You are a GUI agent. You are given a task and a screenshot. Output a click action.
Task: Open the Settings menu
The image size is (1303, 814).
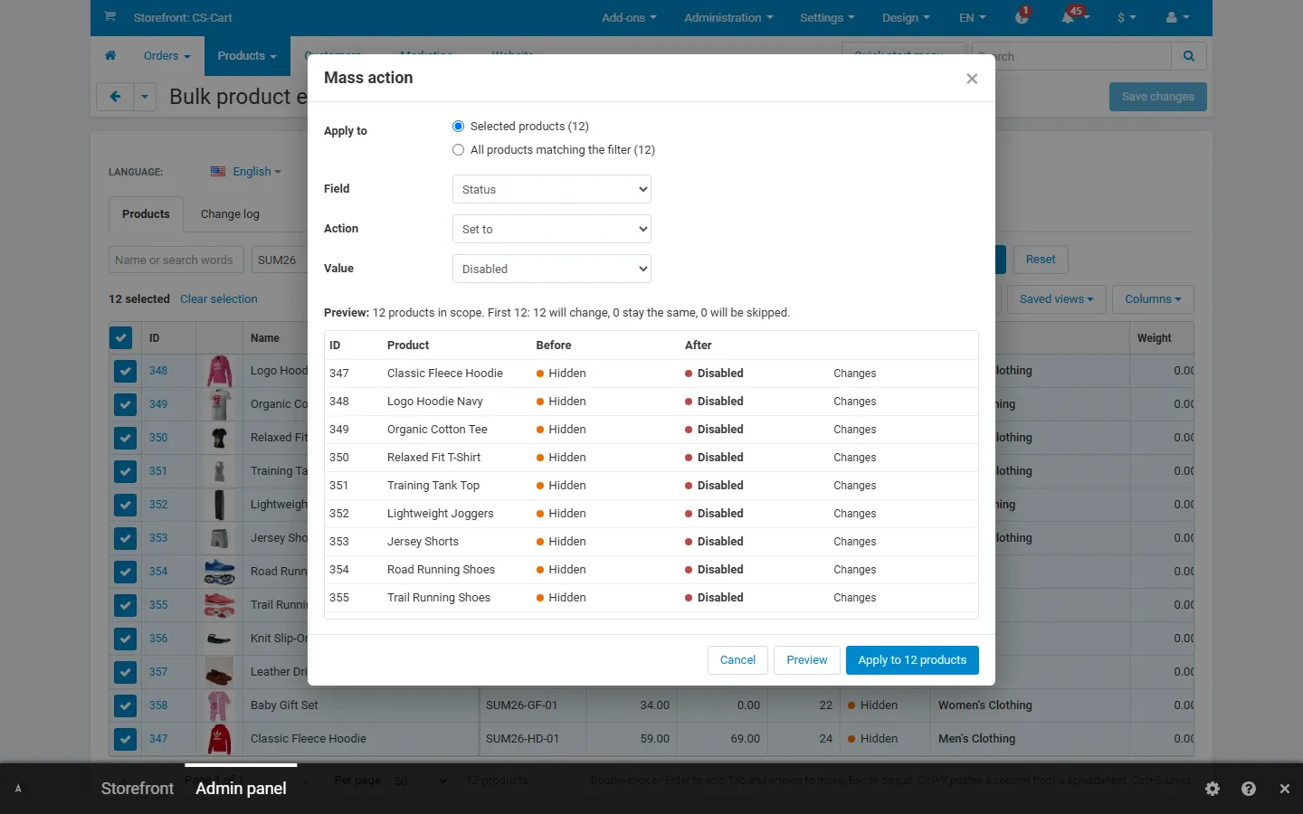pos(827,17)
